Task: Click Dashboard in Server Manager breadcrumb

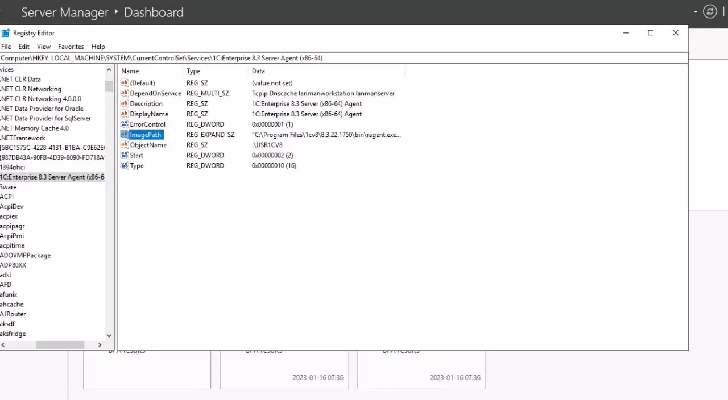Action: coord(154,12)
